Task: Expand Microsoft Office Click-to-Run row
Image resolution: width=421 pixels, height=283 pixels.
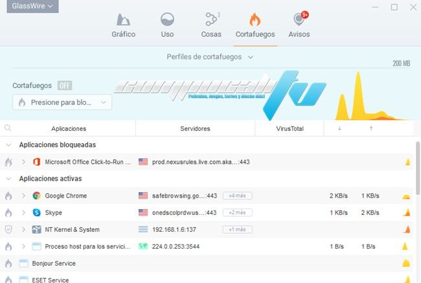Action: [x=23, y=162]
